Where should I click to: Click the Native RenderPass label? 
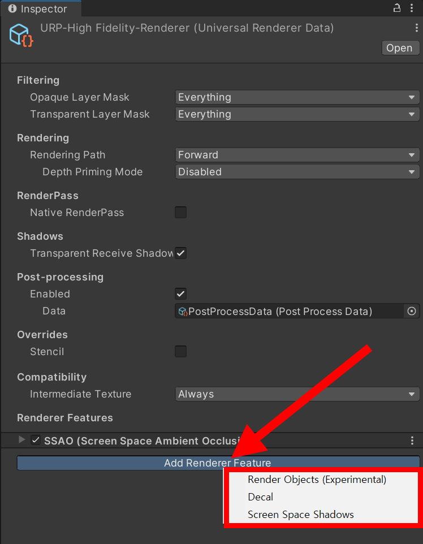pos(77,212)
